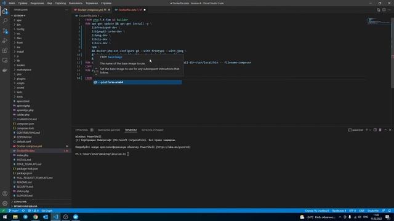
Task: Change the CRLF line ending setting
Action: pyautogui.click(x=361, y=211)
